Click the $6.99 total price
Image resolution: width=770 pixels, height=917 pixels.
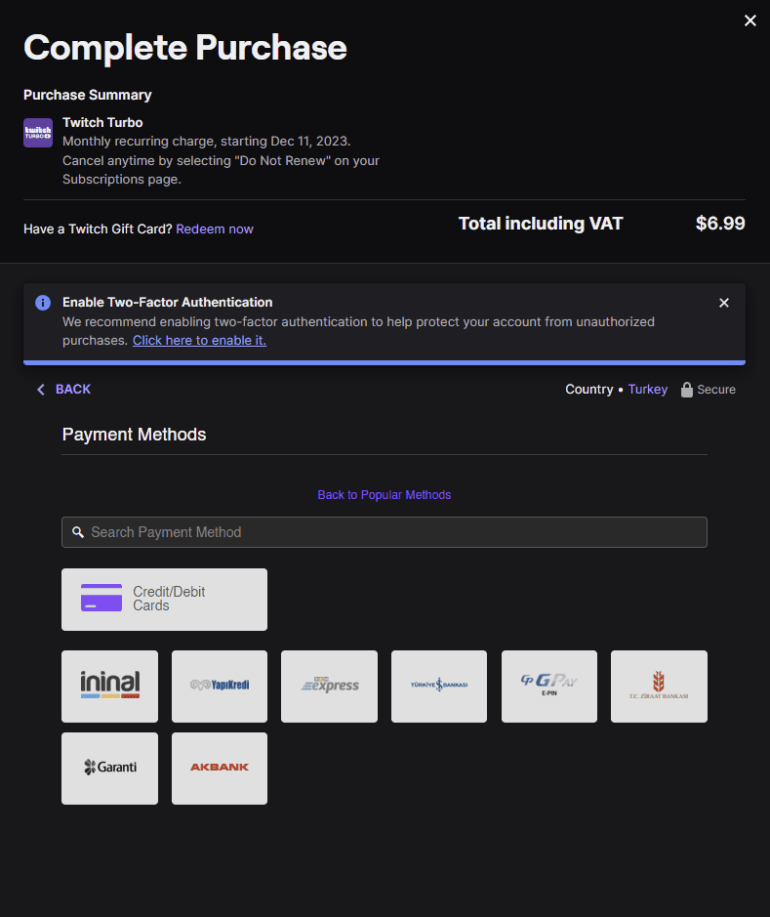720,224
